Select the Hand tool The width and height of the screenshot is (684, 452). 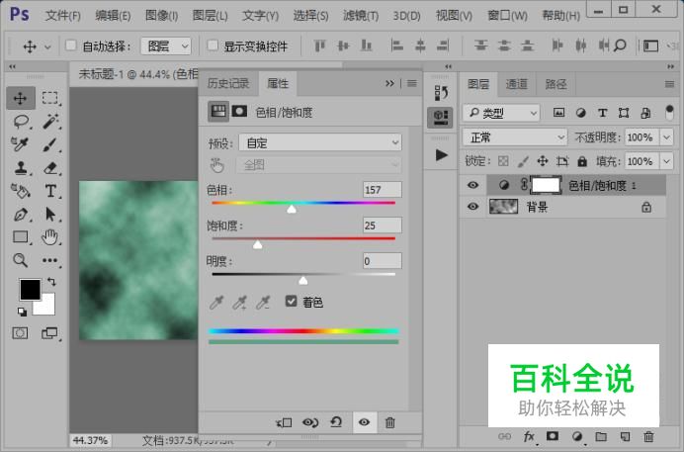pyautogui.click(x=49, y=237)
